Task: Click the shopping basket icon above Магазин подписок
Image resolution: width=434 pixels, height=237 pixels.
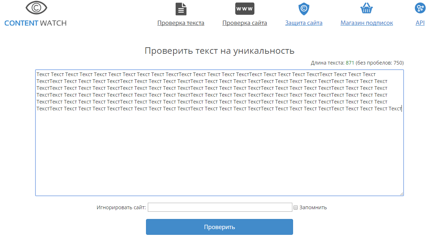Action: tap(366, 8)
